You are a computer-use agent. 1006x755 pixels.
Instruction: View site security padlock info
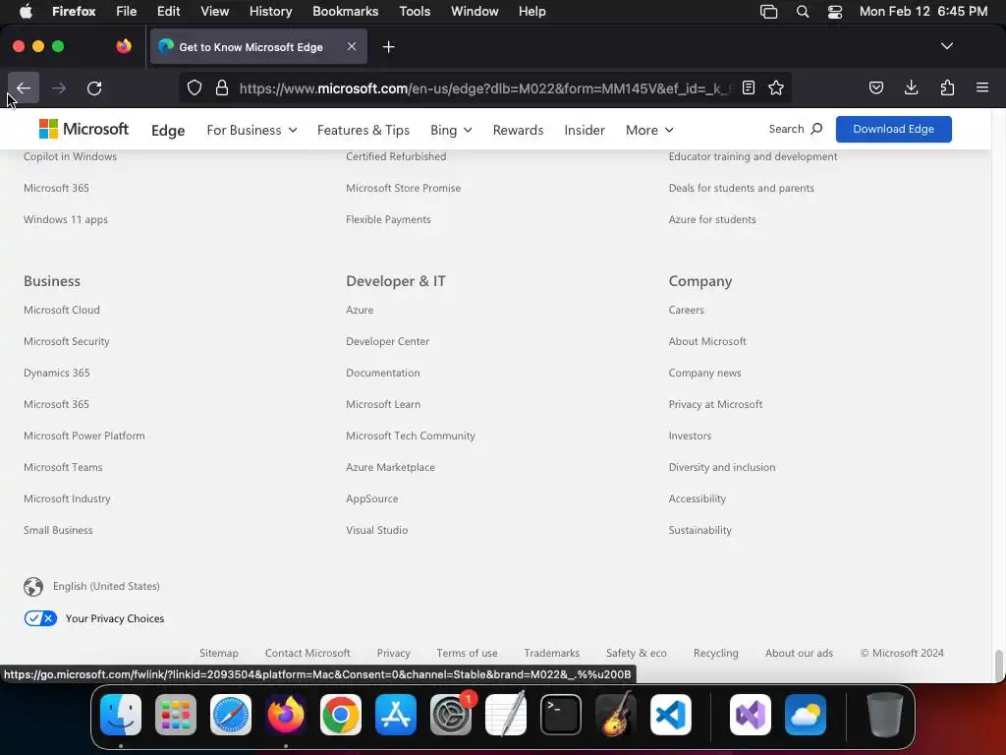coord(222,87)
